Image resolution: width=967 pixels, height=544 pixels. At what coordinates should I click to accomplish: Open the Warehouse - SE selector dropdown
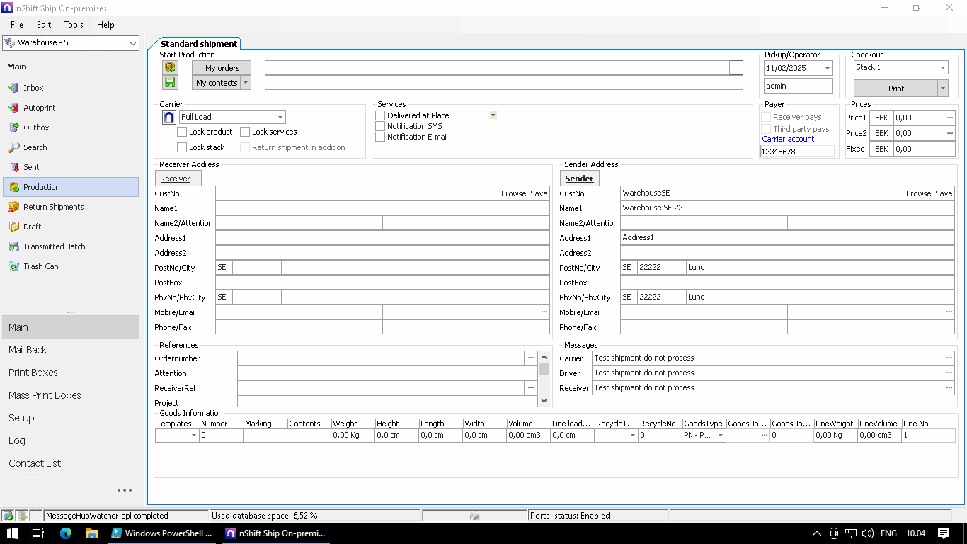tap(133, 43)
